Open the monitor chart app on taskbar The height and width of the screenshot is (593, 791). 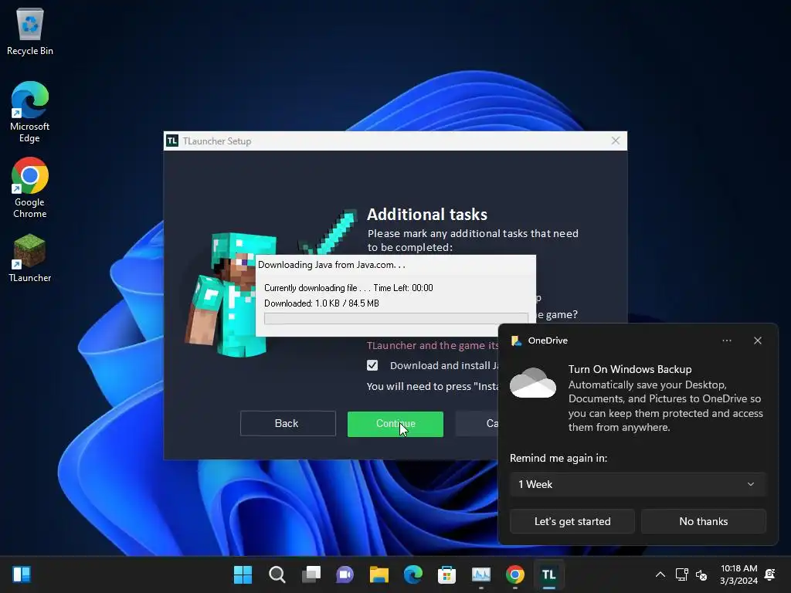tap(480, 574)
